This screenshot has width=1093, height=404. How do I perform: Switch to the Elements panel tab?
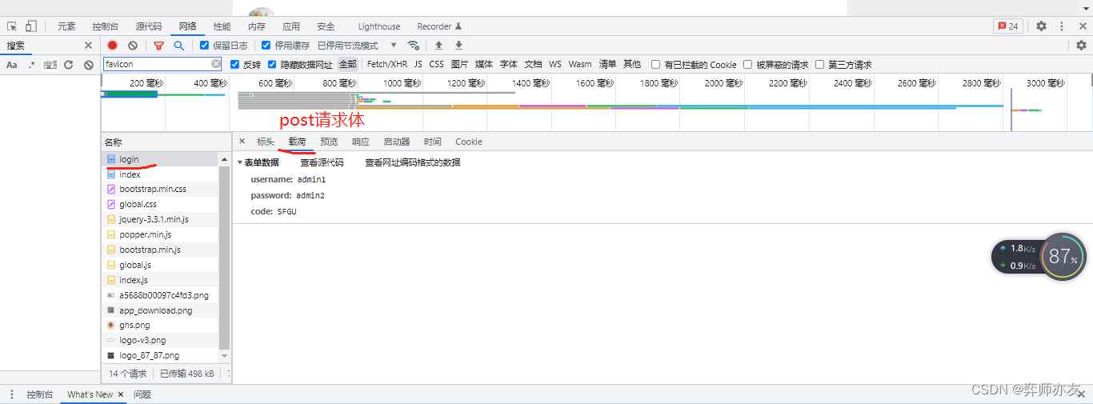(x=66, y=26)
